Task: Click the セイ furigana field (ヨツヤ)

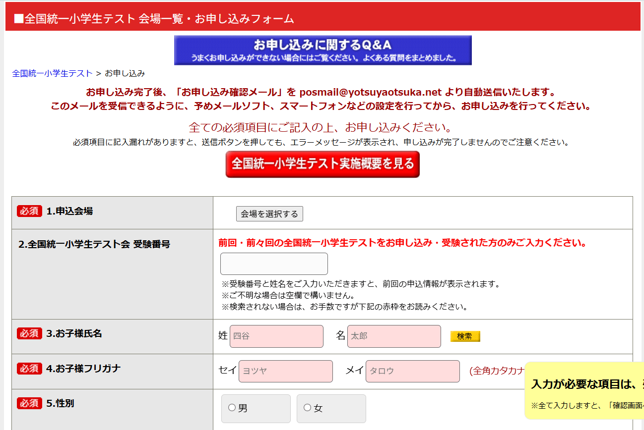Action: [285, 371]
